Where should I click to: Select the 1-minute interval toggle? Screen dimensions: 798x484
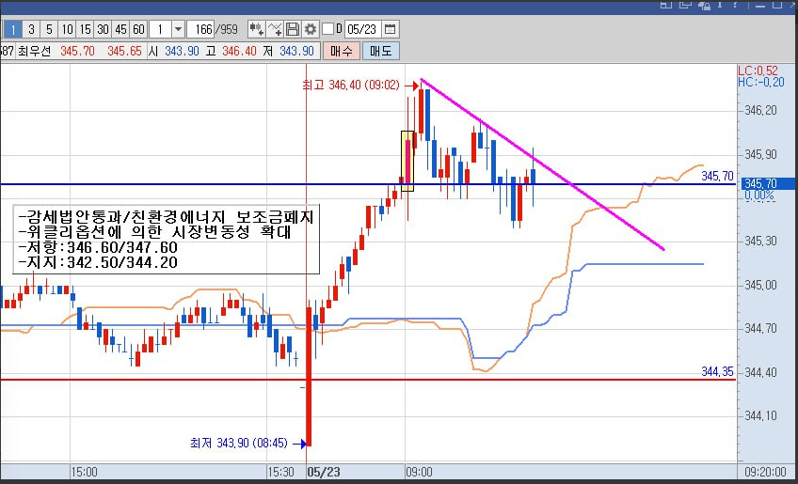(x=13, y=29)
